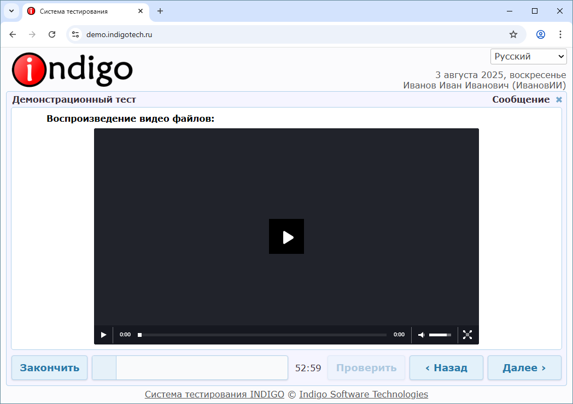This screenshot has width=573, height=404.
Task: Open the Система тестирования INDIGO link
Action: click(214, 395)
